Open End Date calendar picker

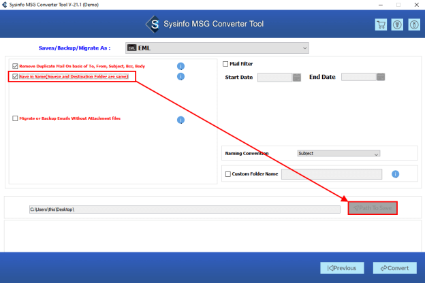[x=381, y=77]
